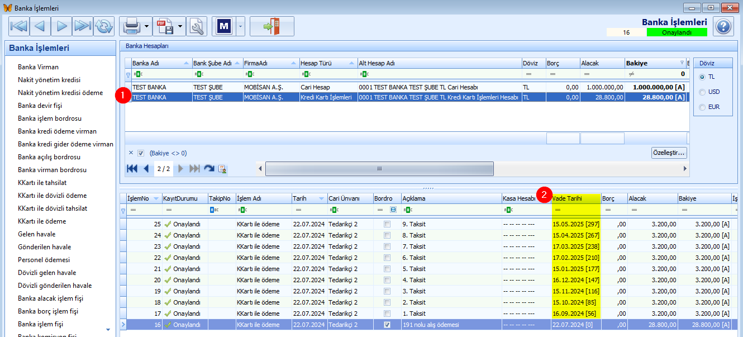The height and width of the screenshot is (337, 743).
Task: Open Nakit yönetim kredisi menu item
Action: pyautogui.click(x=49, y=80)
